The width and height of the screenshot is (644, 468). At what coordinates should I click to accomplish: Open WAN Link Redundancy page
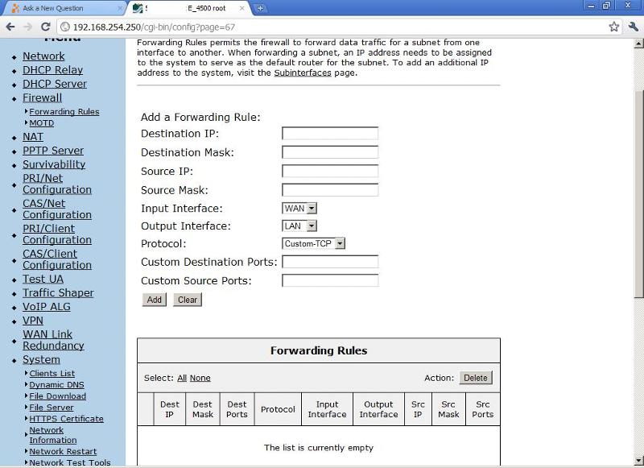point(53,340)
